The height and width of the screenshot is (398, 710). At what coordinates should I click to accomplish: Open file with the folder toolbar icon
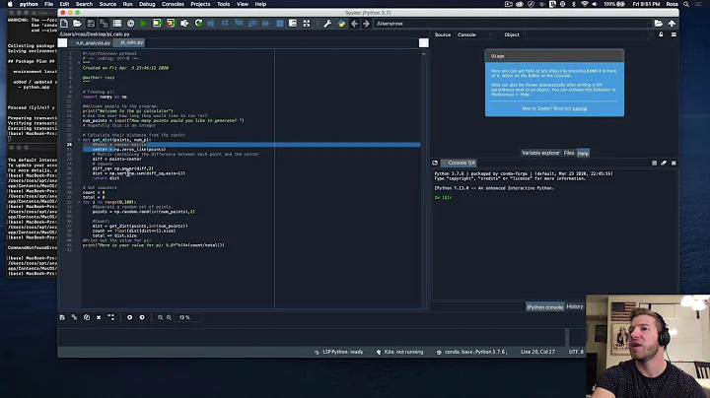point(78,24)
